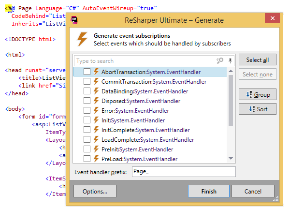This screenshot has height=208, width=290.
Task: Tick the PreInit event checkbox
Action: click(x=87, y=149)
